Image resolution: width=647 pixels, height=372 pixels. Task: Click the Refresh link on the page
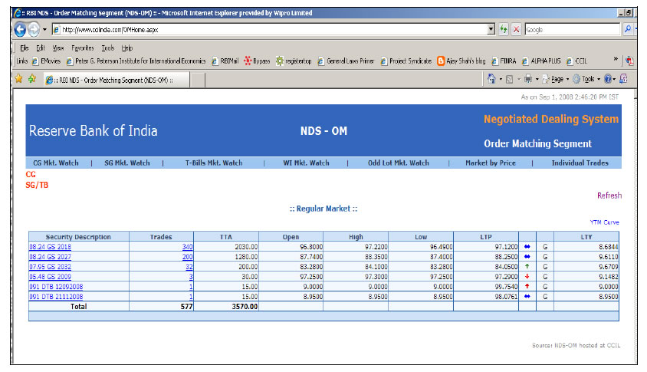pyautogui.click(x=609, y=196)
